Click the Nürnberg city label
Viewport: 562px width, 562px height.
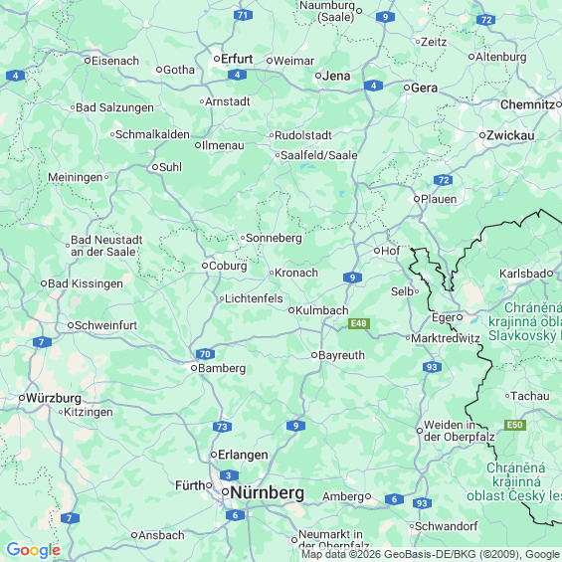[x=267, y=492]
